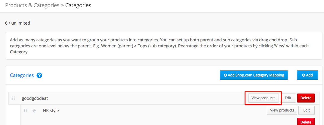
Task: Click the 6 / unlimited counter text
Action: click(17, 23)
